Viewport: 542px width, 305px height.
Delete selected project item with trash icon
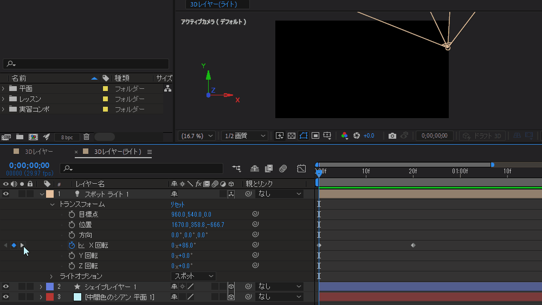[x=86, y=137]
